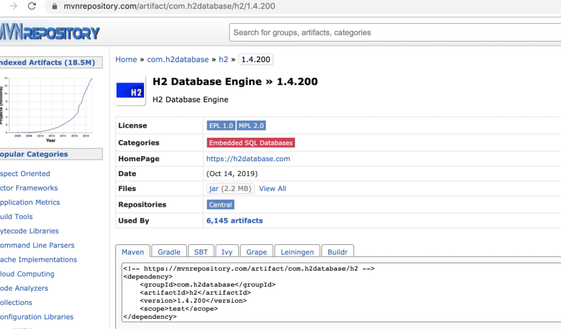Go to Home breadcrumb link
The width and height of the screenshot is (561, 329).
pyautogui.click(x=126, y=60)
